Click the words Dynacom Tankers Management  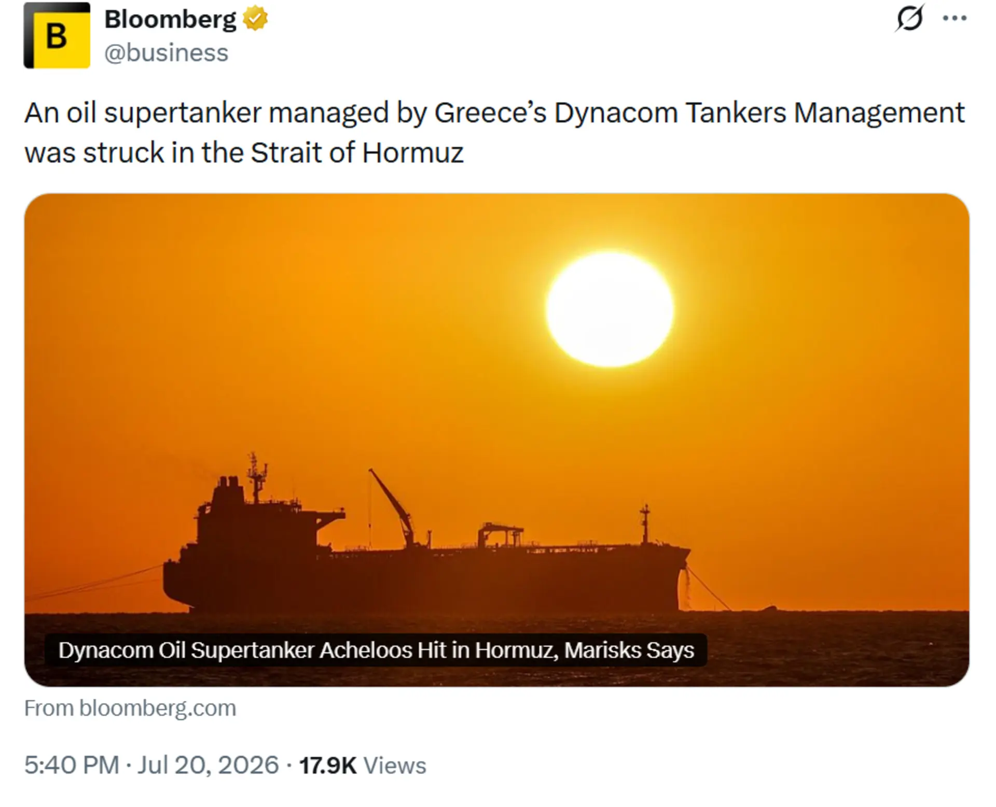[759, 113]
